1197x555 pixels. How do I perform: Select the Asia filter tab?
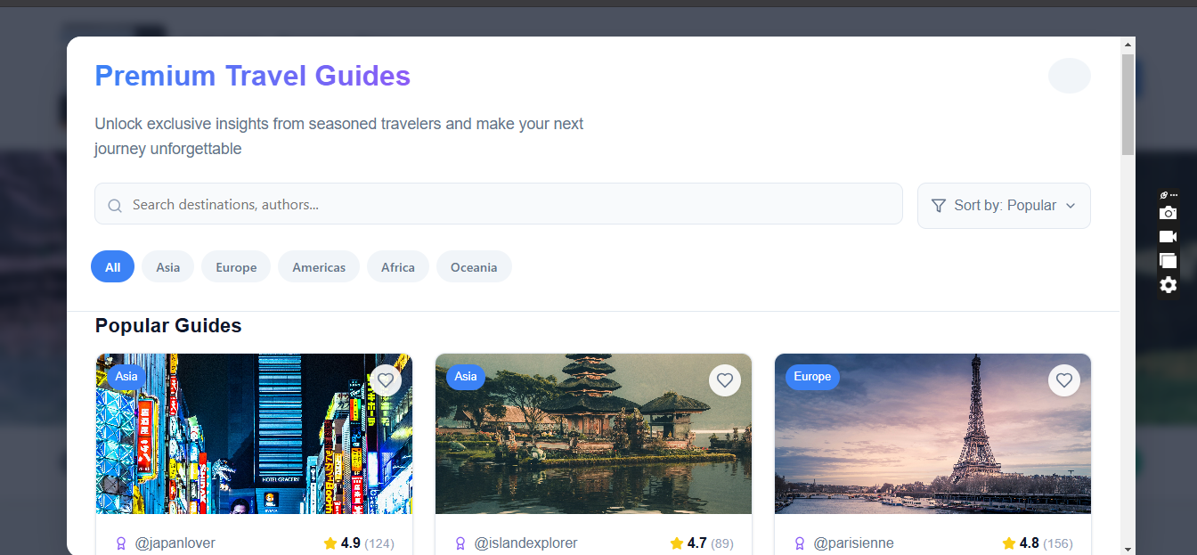point(167,267)
